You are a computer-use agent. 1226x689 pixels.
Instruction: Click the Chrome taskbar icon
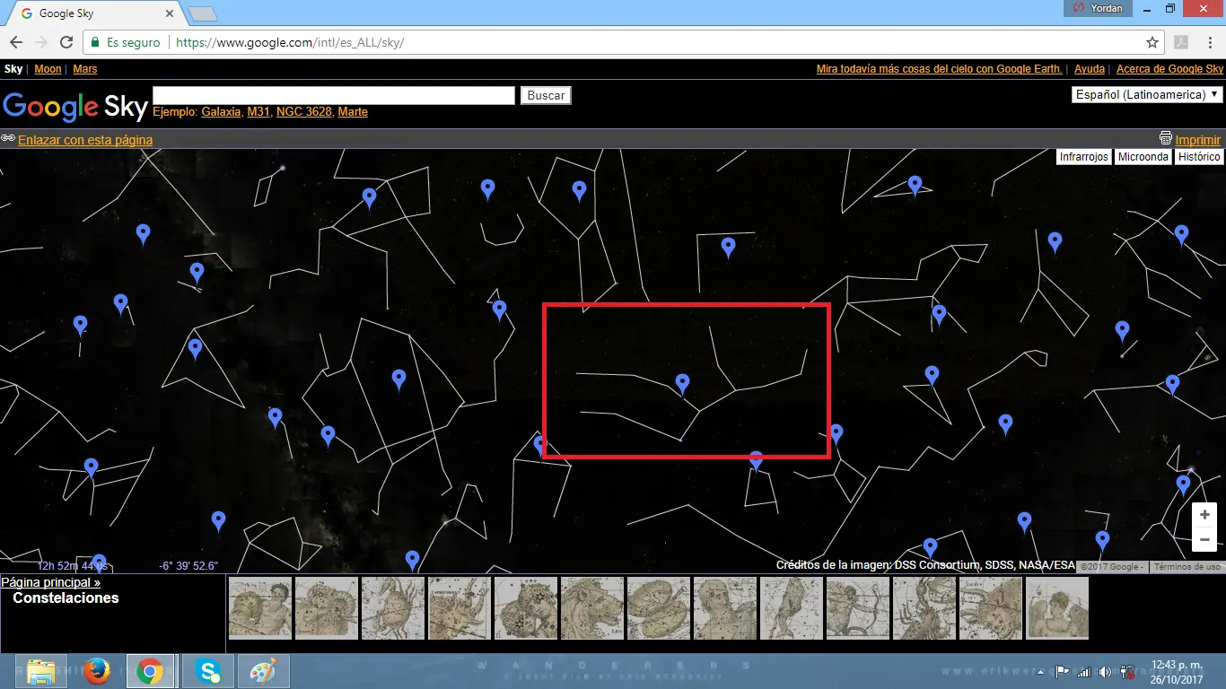tap(150, 671)
